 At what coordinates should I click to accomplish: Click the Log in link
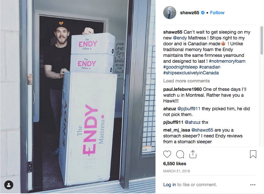[x=169, y=185]
